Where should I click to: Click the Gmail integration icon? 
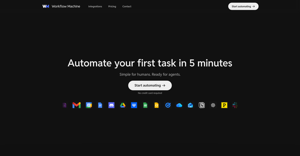point(76,105)
